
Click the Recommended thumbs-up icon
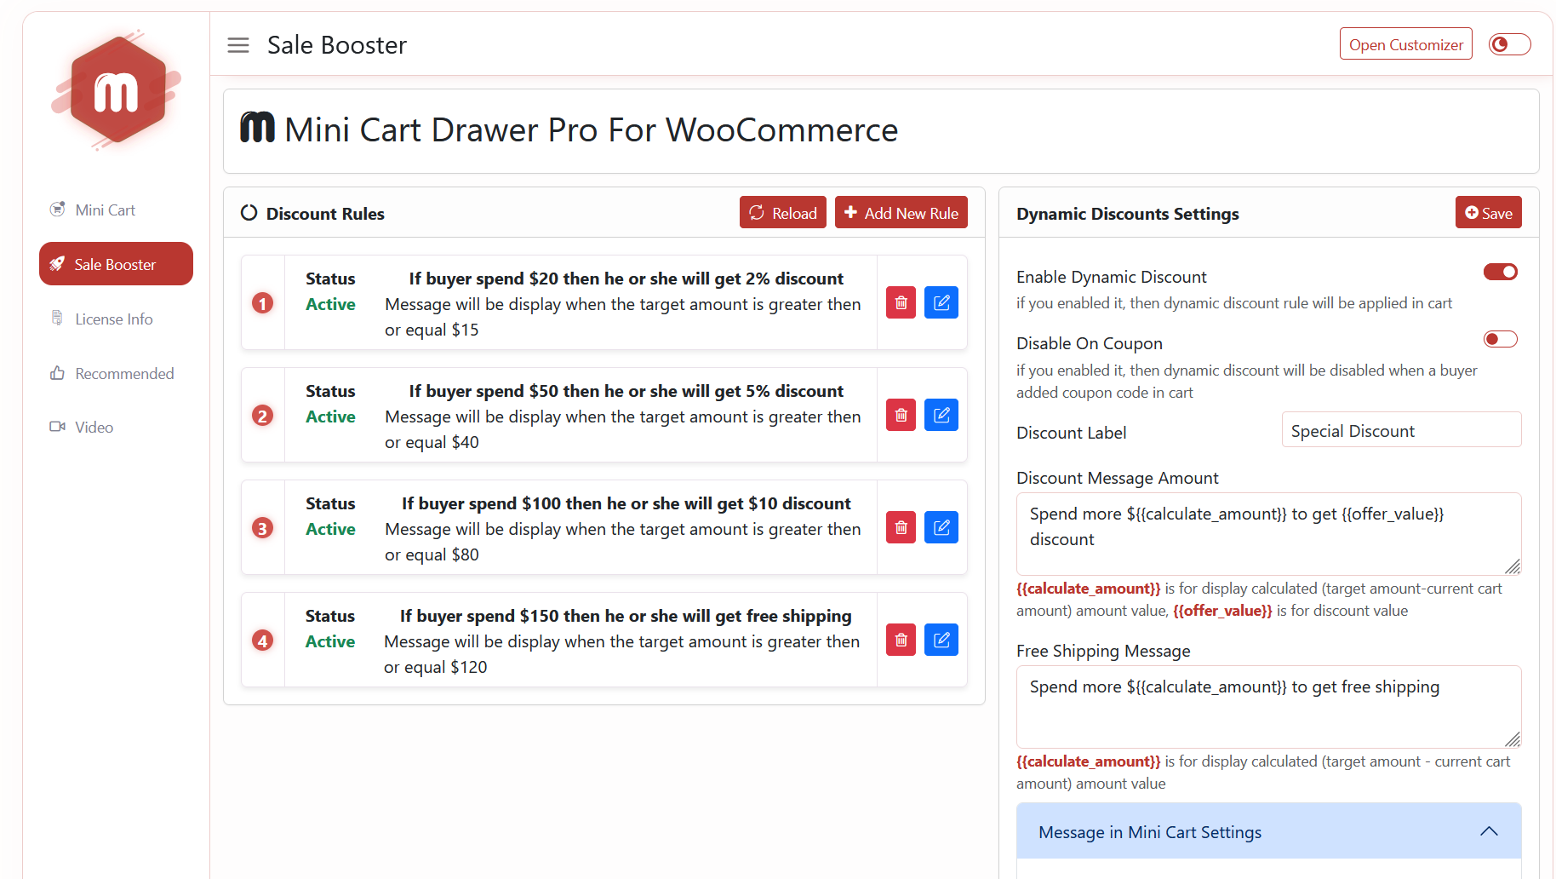[x=57, y=373]
